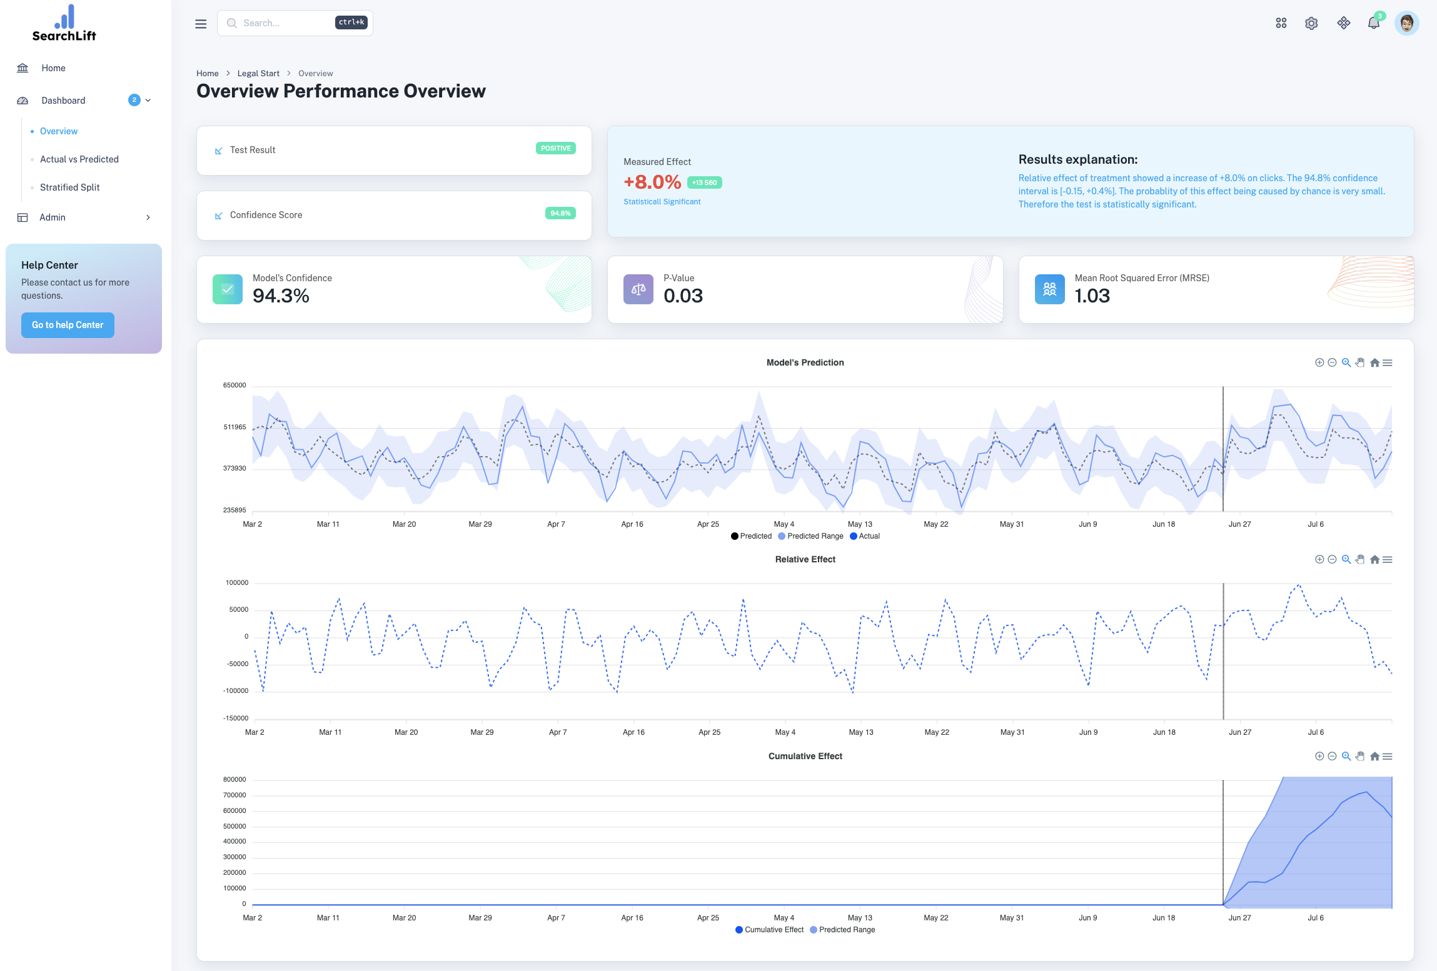Image resolution: width=1437 pixels, height=971 pixels.
Task: Open the apps grid icon in the header
Action: (x=1281, y=23)
